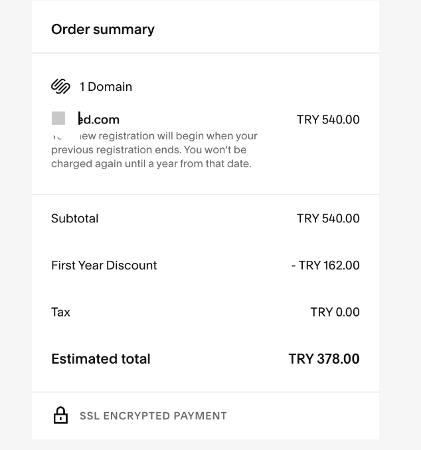The image size is (421, 450).
Task: Select the Tax label
Action: pyautogui.click(x=60, y=312)
